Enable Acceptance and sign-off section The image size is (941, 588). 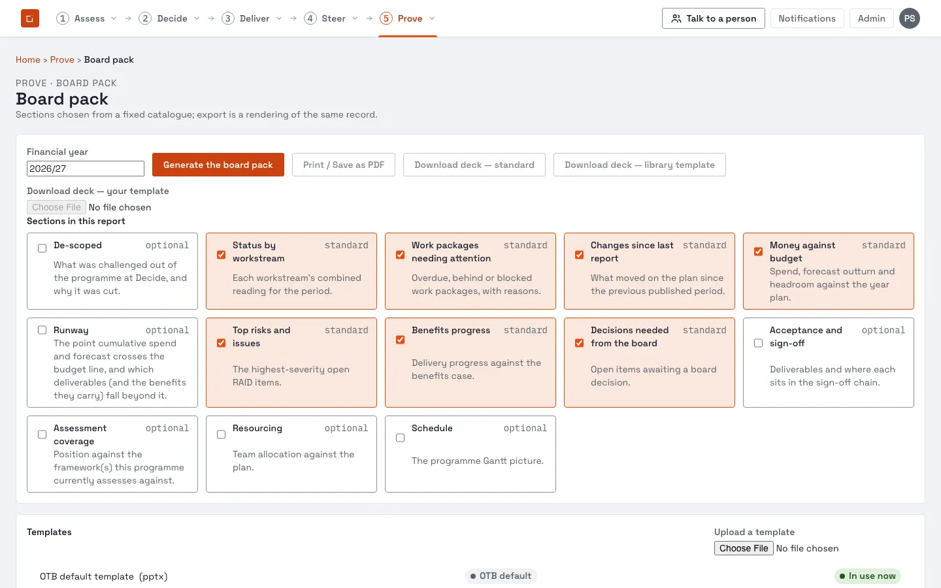pos(758,343)
